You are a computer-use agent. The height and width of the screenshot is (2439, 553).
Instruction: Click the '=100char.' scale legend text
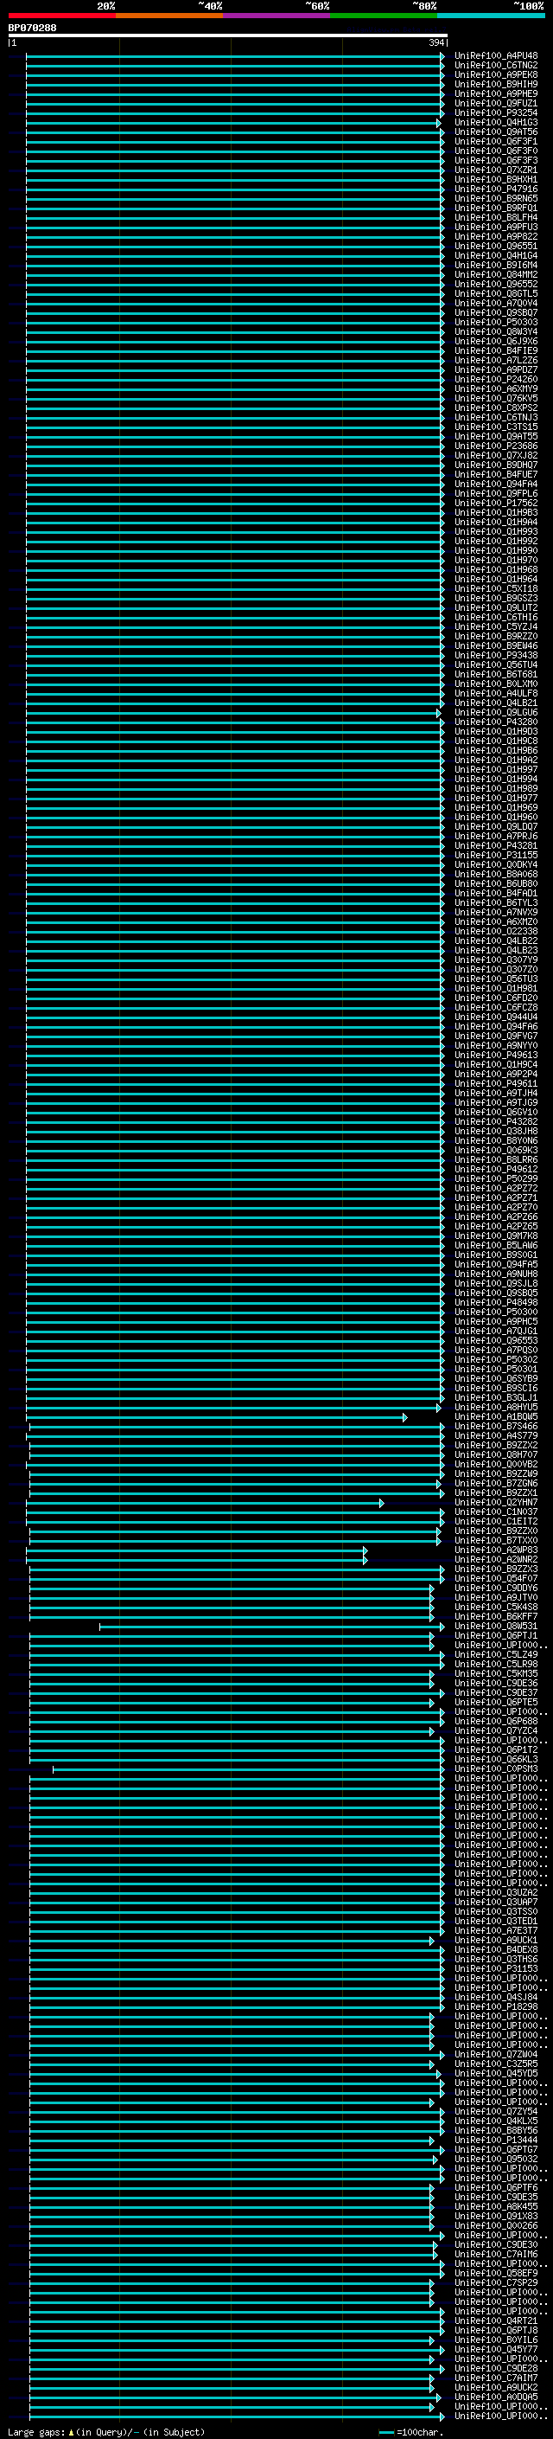421,2432
